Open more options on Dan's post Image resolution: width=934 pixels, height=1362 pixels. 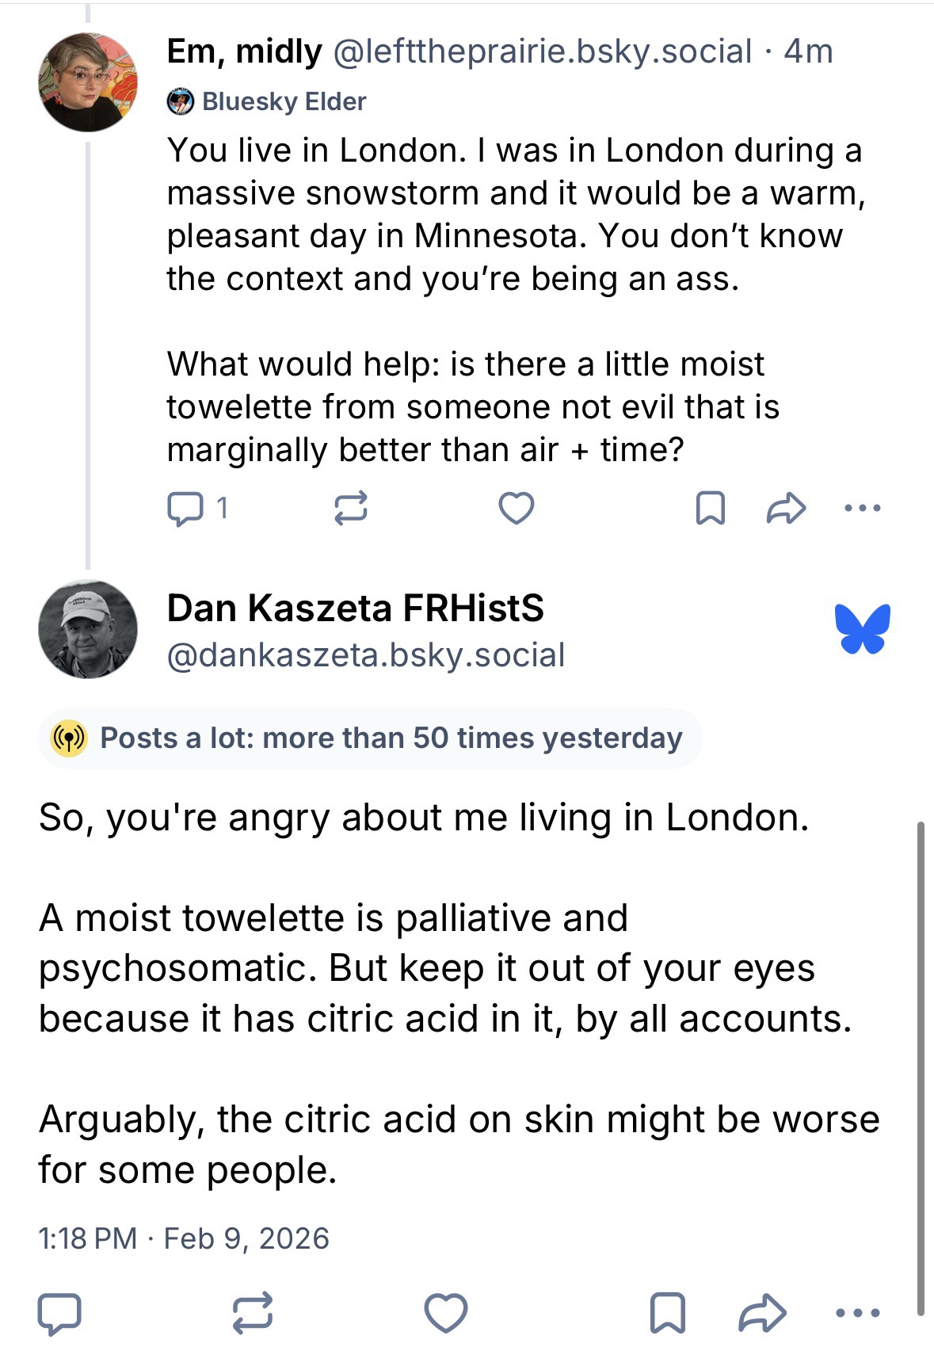(858, 1313)
